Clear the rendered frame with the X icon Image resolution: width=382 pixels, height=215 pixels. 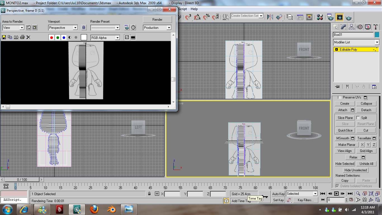(28, 37)
